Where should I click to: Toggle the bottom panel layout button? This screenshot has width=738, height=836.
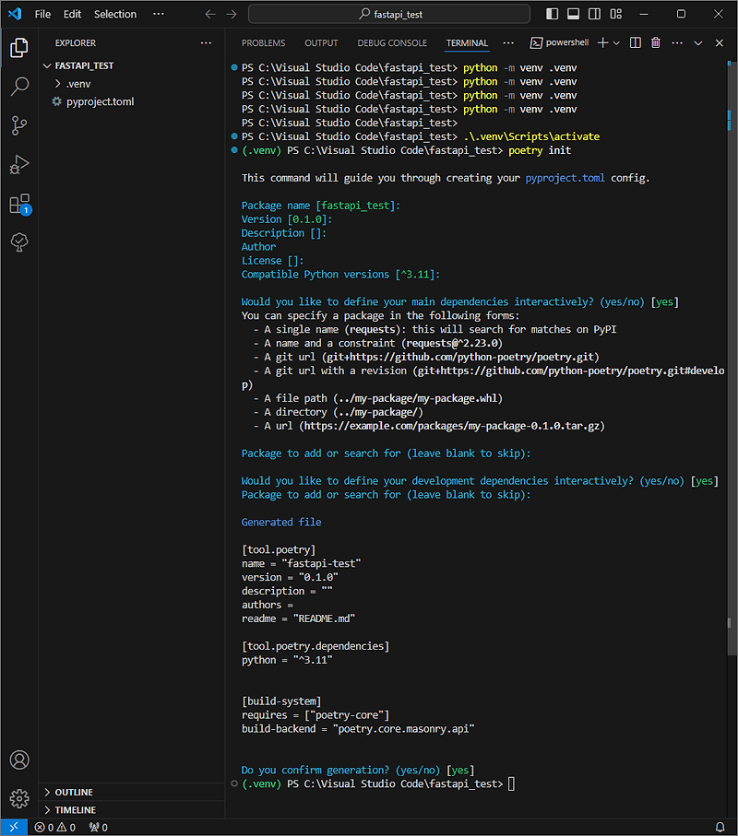click(x=573, y=14)
